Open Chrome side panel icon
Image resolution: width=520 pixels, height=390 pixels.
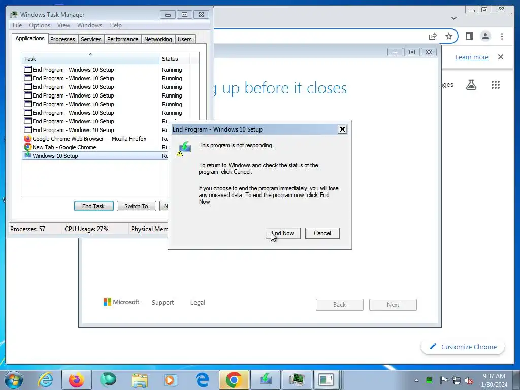pos(469,36)
